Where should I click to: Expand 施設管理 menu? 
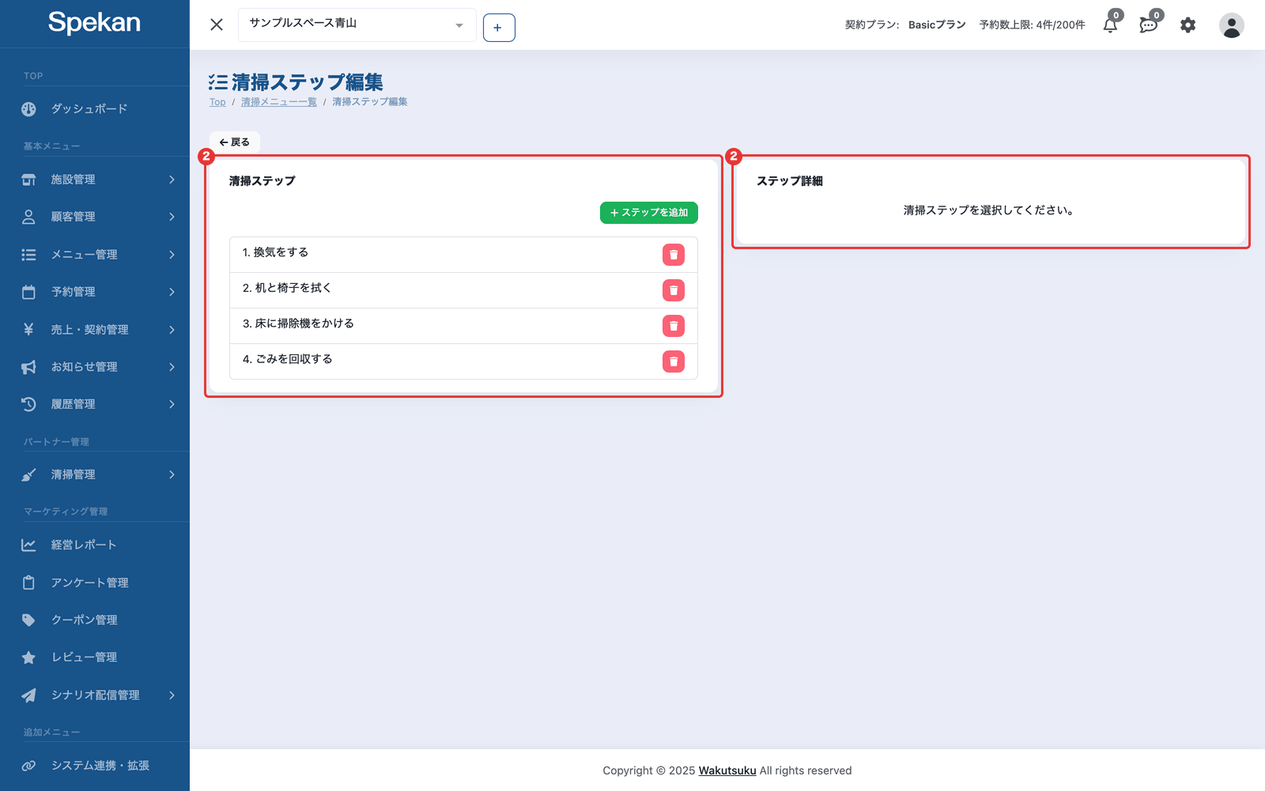click(95, 180)
